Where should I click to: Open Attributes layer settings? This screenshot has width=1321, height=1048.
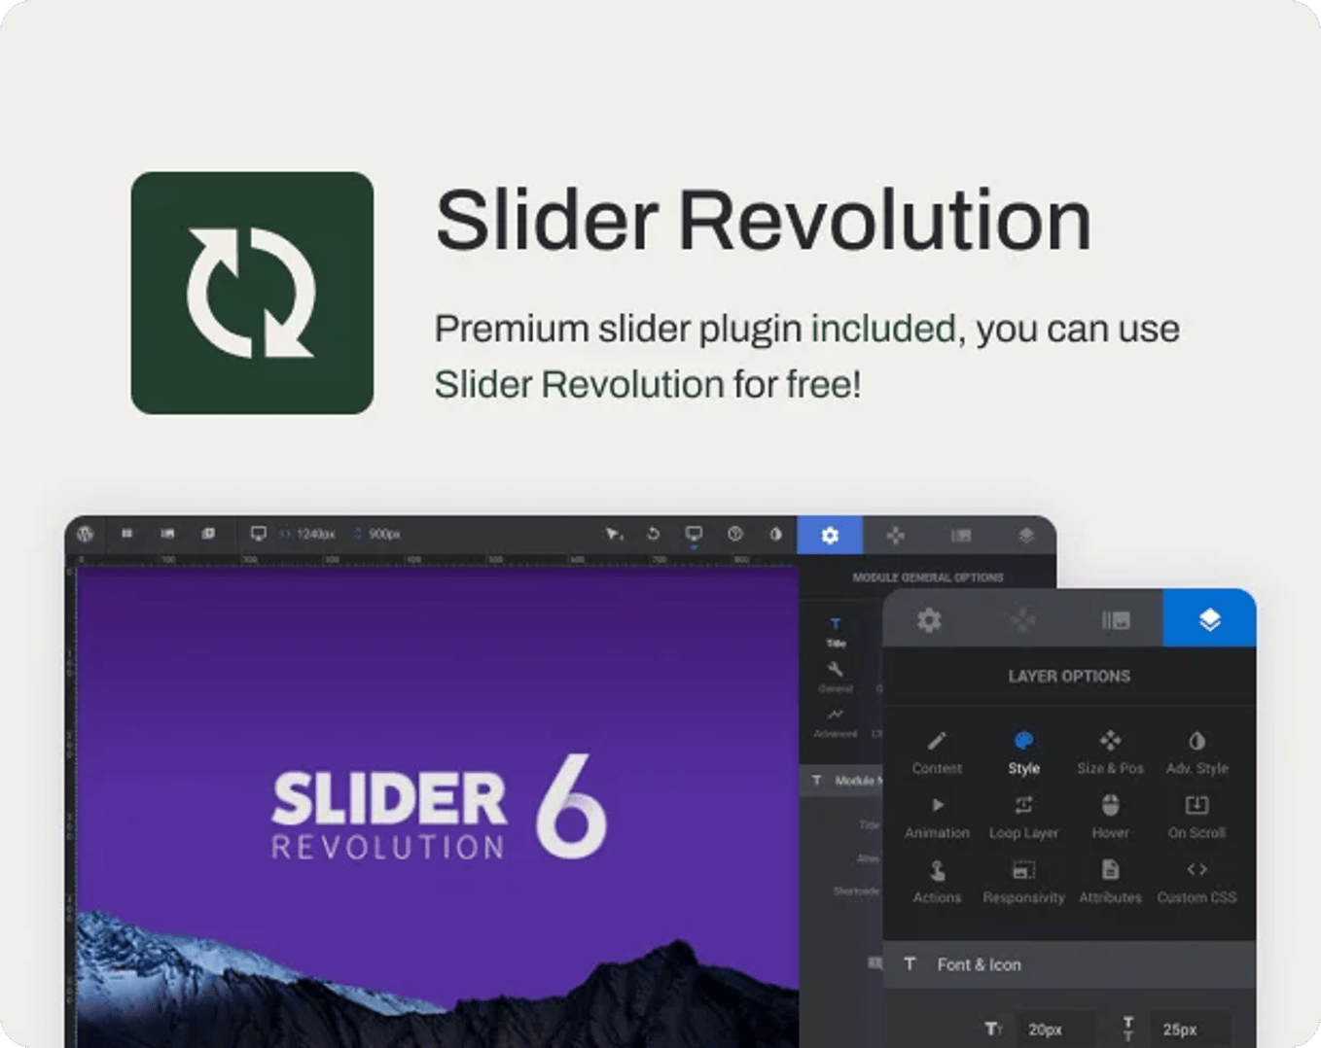point(1110,882)
